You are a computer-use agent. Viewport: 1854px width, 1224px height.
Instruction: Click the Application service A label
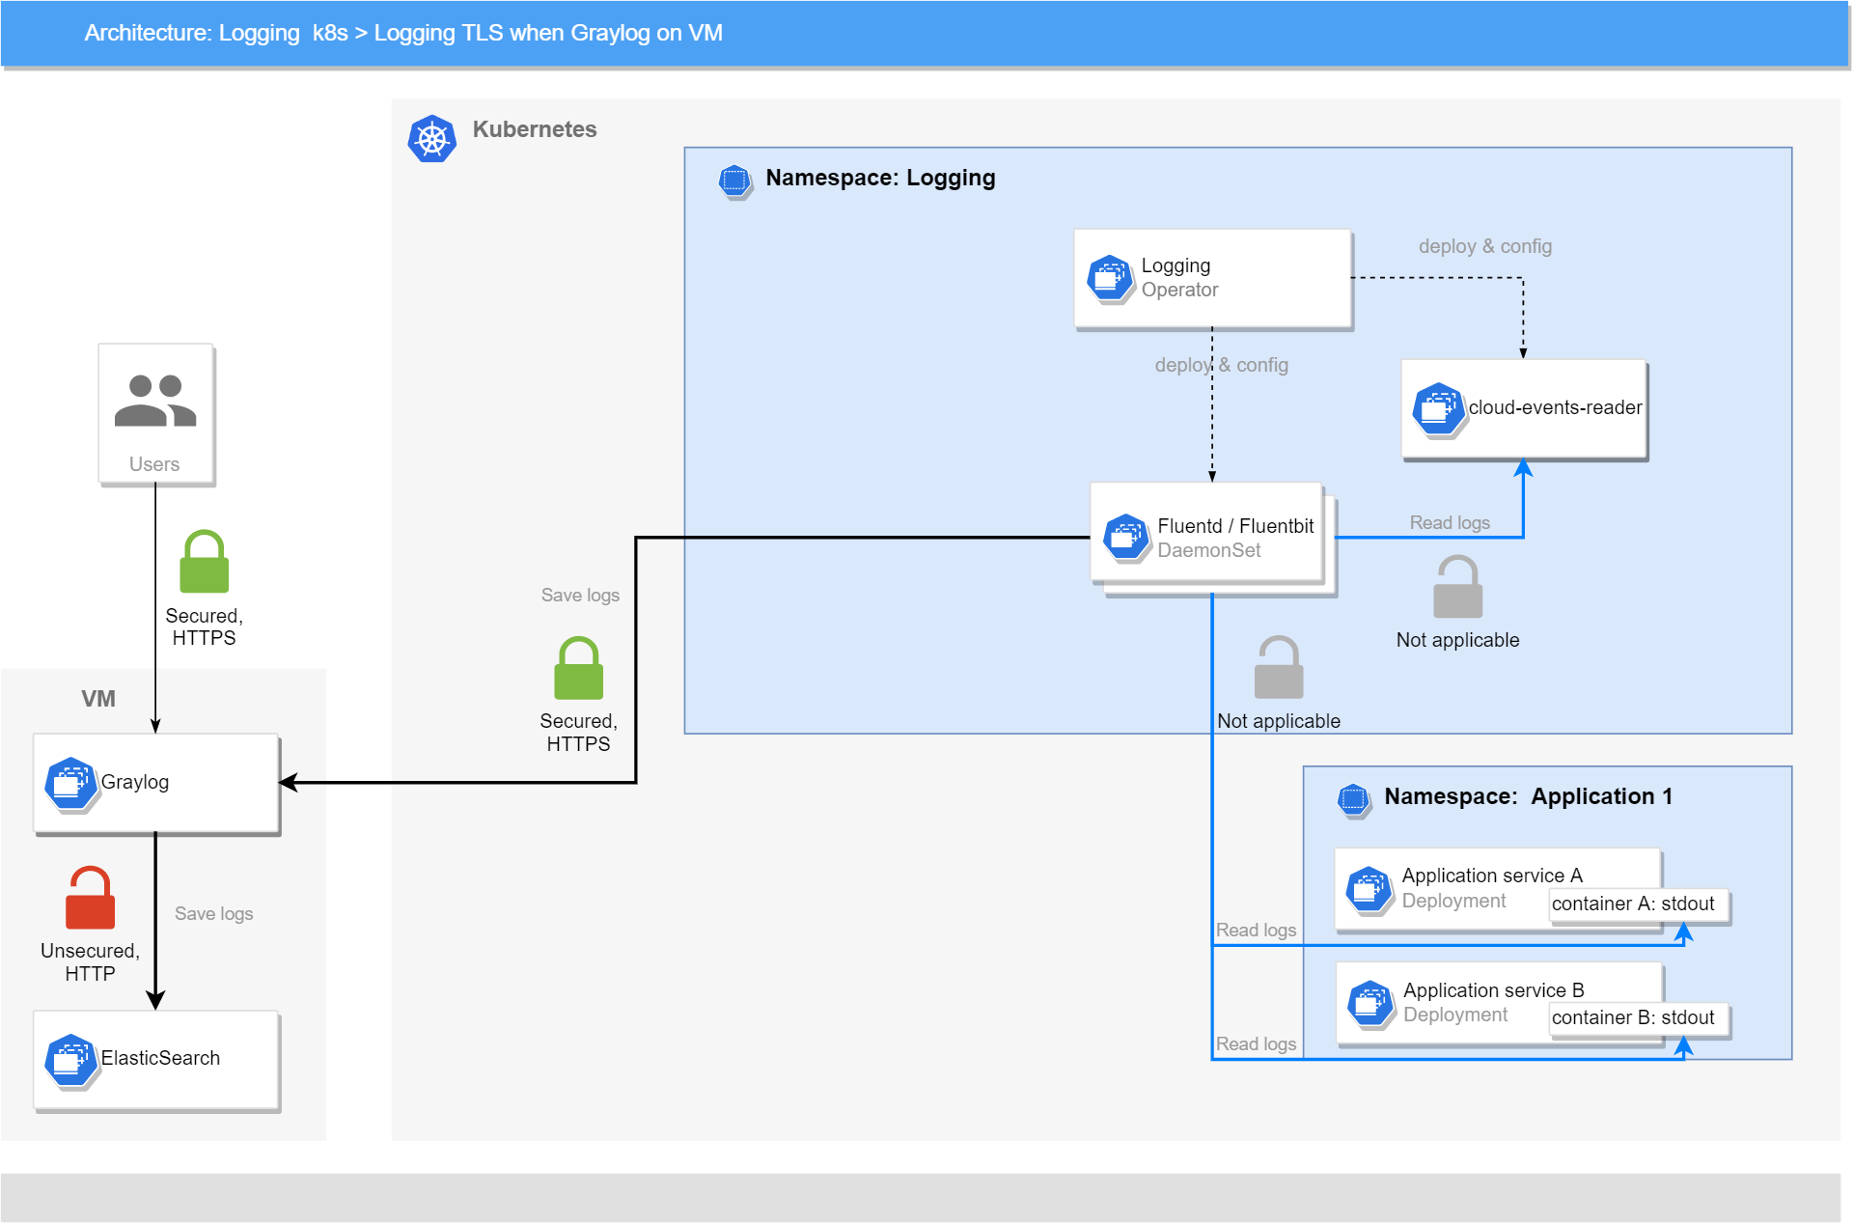click(x=1492, y=876)
